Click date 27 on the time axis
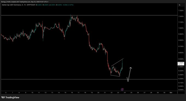The height and width of the screenshot is (101, 186). [x=144, y=92]
